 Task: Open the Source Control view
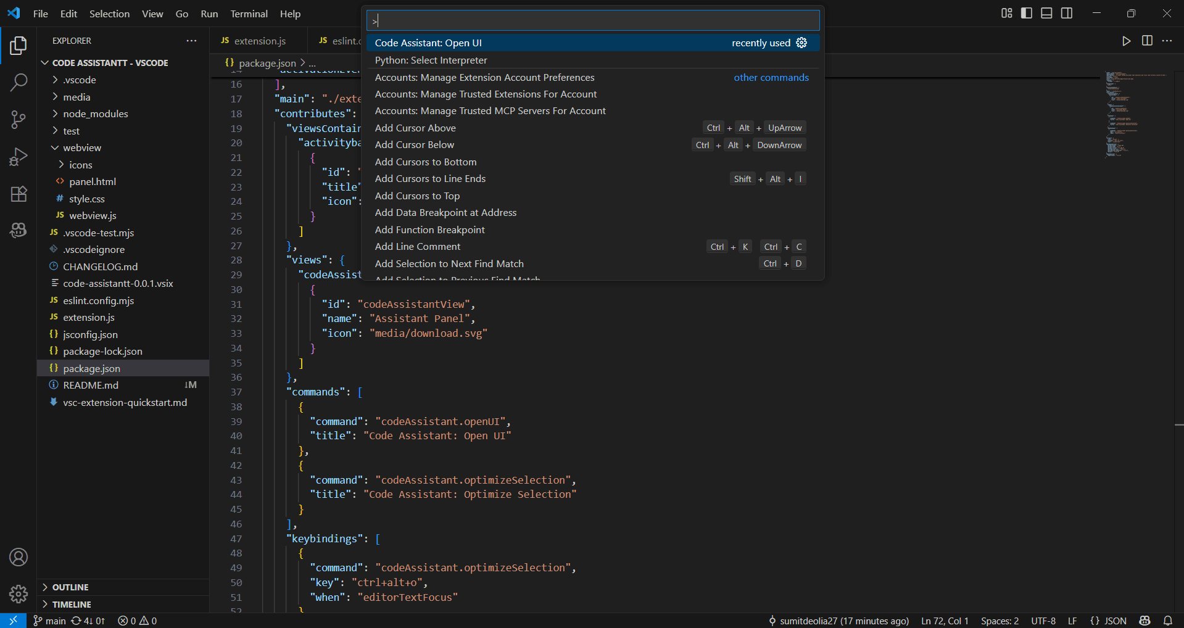click(x=19, y=120)
